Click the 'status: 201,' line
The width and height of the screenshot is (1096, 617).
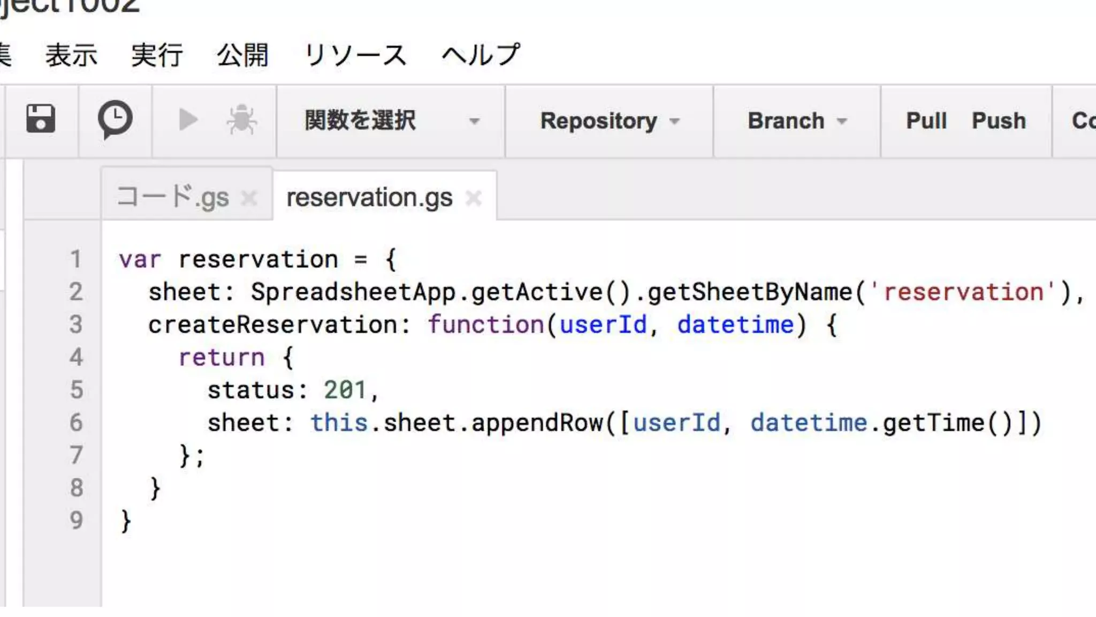293,390
